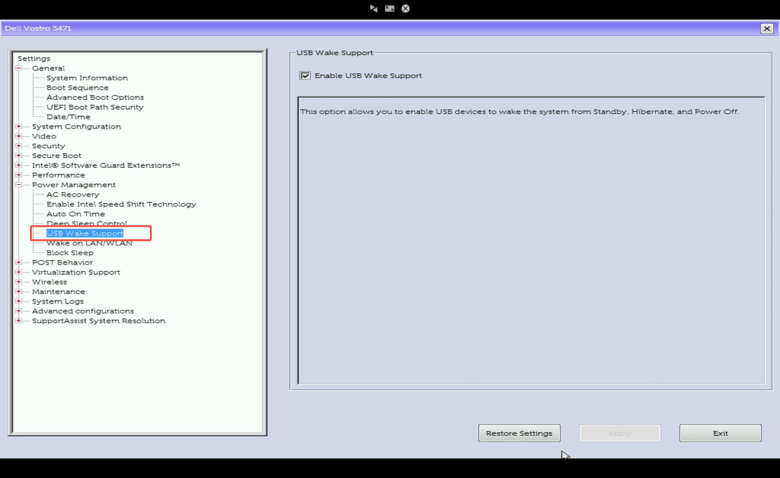Expand the System Configuration node
This screenshot has width=780, height=478.
pyautogui.click(x=19, y=127)
